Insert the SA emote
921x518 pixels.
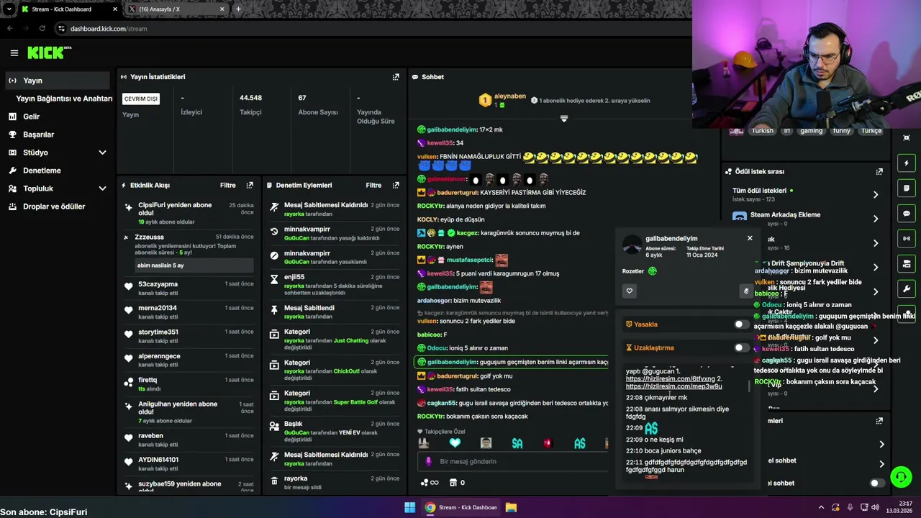click(517, 443)
